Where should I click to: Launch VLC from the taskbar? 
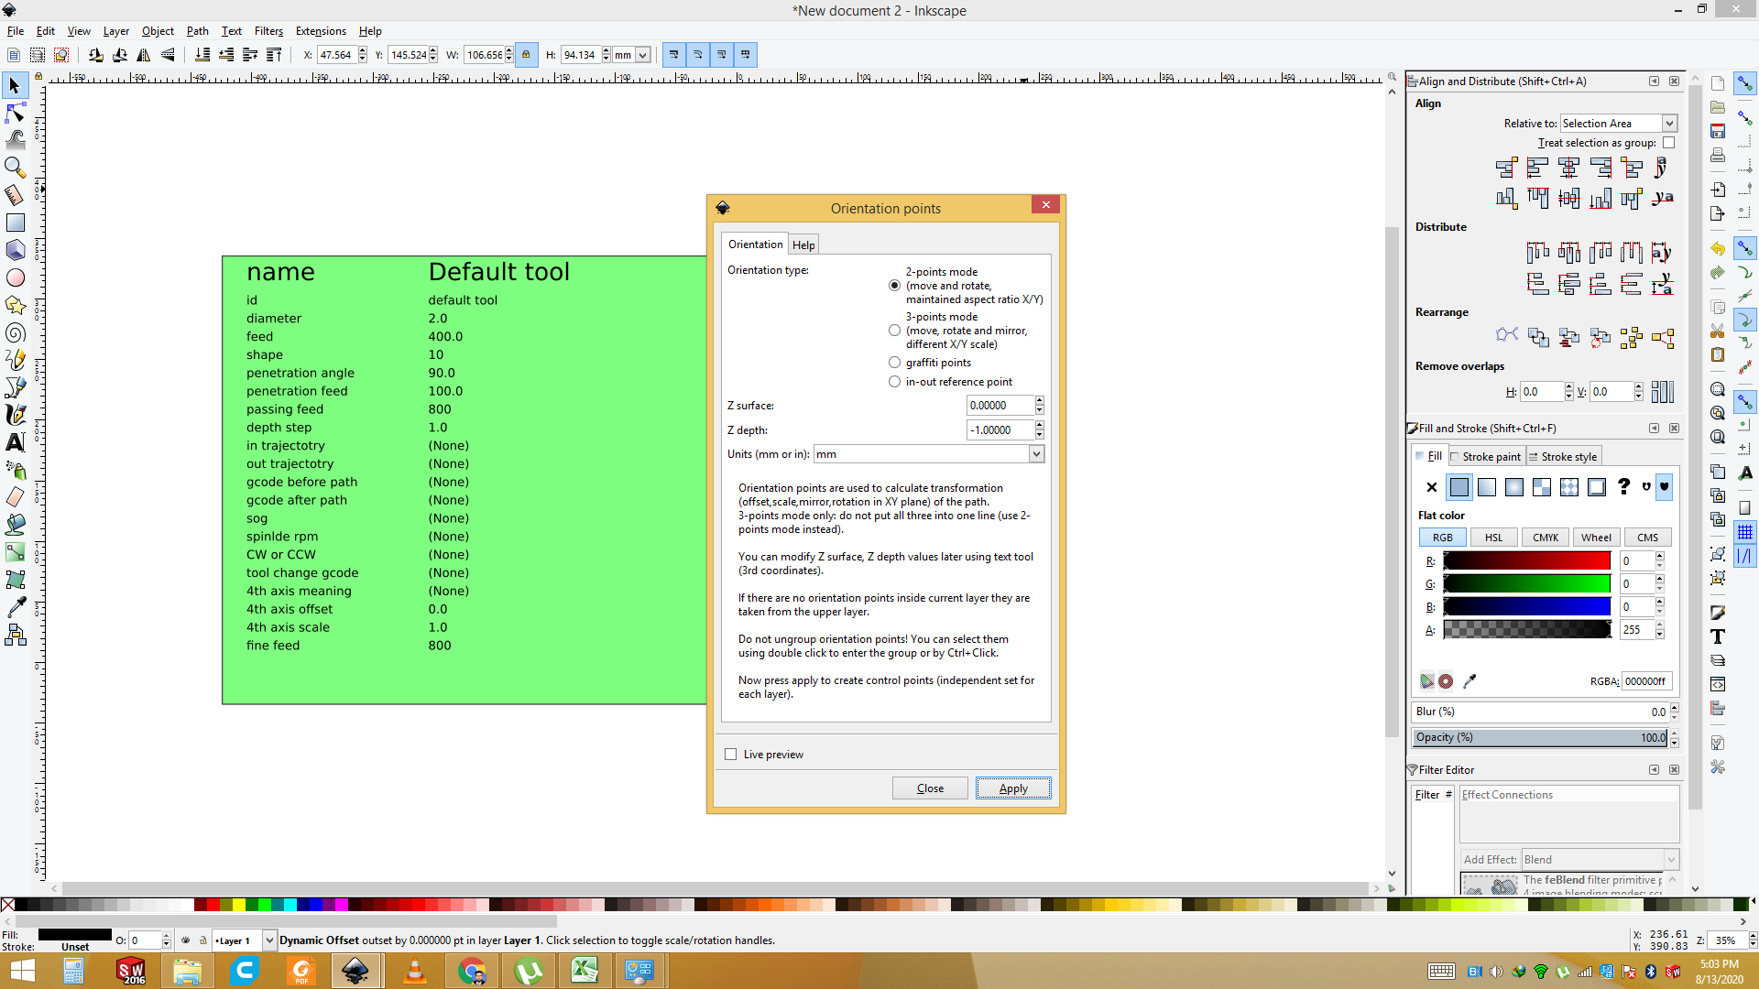[x=414, y=971]
